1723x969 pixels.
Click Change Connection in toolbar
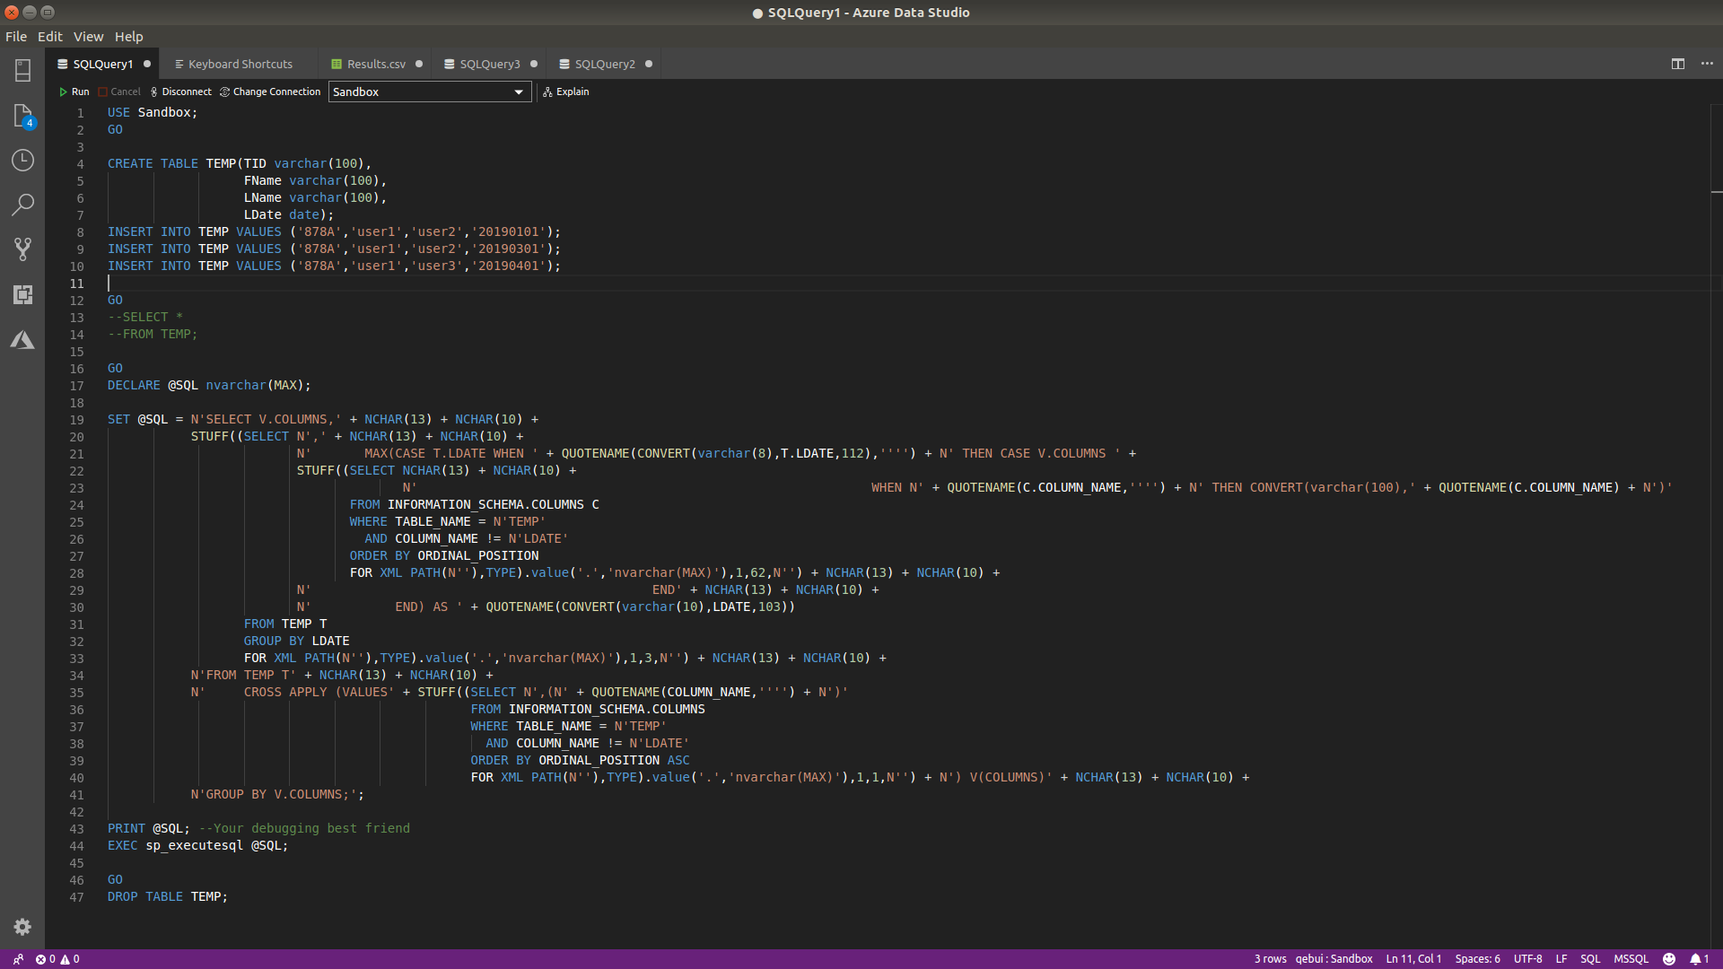click(270, 92)
